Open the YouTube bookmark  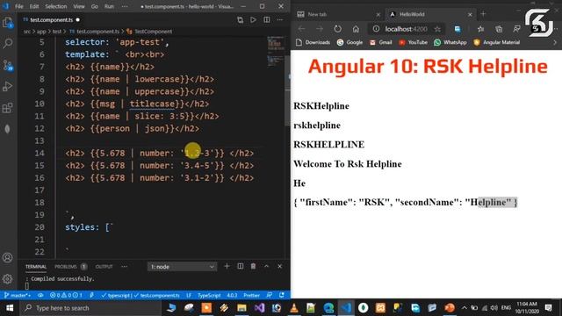(413, 42)
